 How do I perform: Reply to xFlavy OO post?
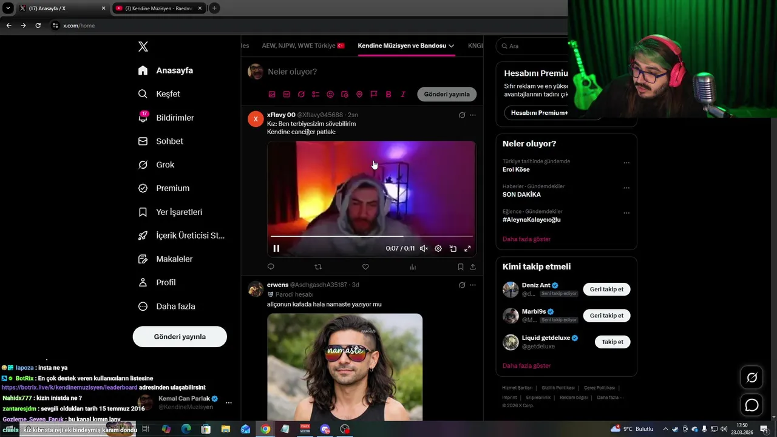271,266
